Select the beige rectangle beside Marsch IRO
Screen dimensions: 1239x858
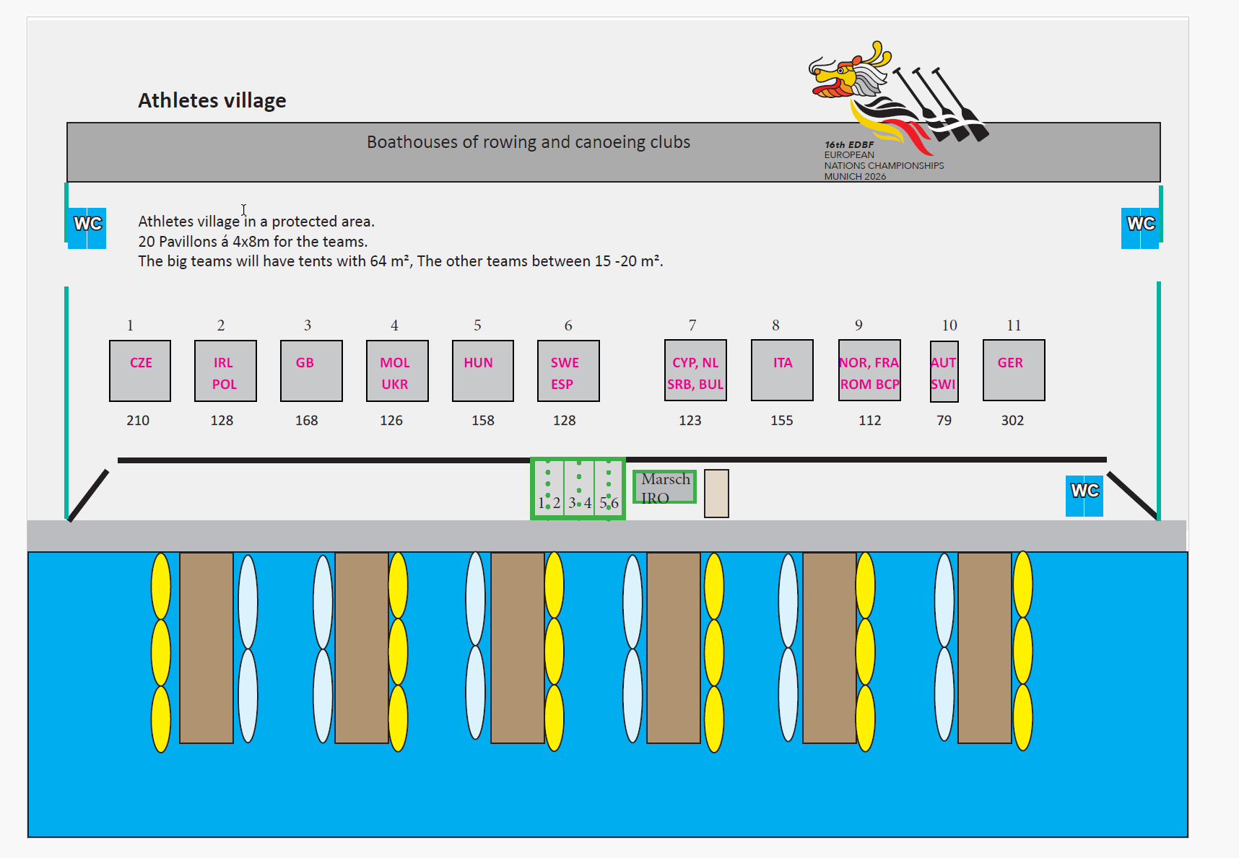click(x=716, y=494)
